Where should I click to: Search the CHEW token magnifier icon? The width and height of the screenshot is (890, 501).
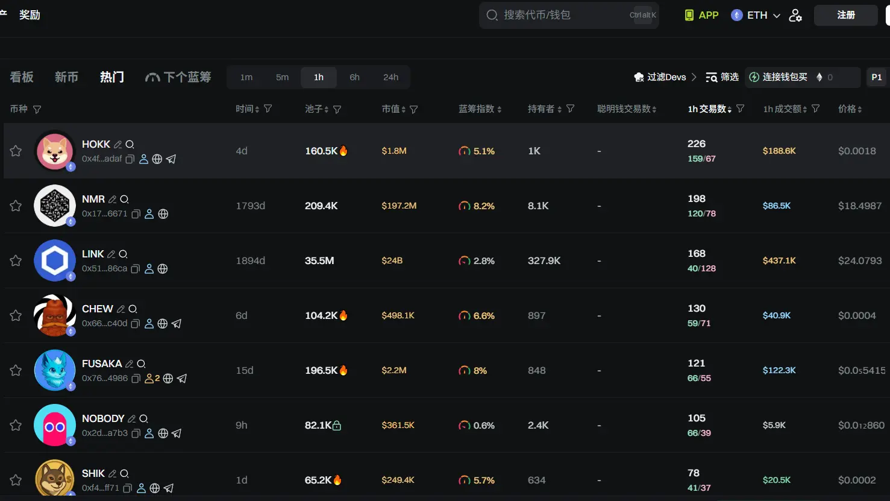tap(133, 309)
